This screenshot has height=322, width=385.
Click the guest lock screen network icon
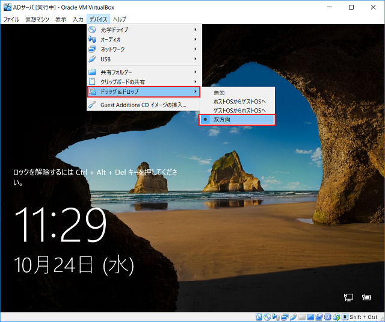(348, 297)
